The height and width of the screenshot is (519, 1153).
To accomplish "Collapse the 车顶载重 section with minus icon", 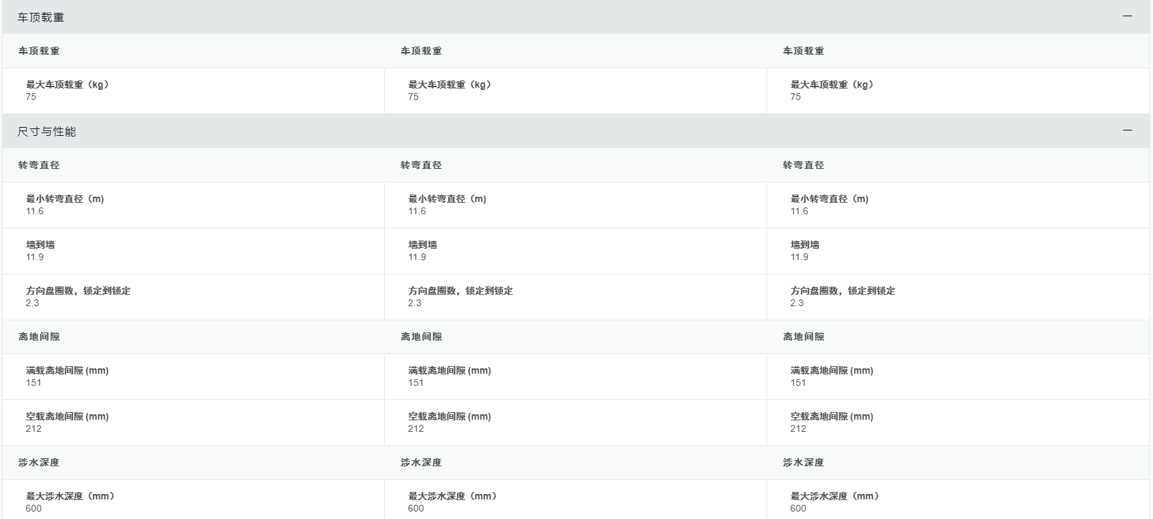I will [1127, 16].
